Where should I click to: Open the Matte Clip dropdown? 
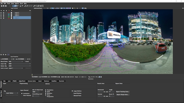coord(20,66)
